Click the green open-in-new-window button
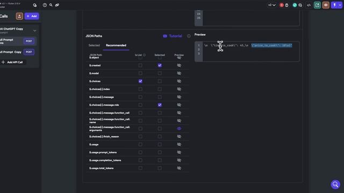The width and height of the screenshot is (344, 193). coord(317,5)
